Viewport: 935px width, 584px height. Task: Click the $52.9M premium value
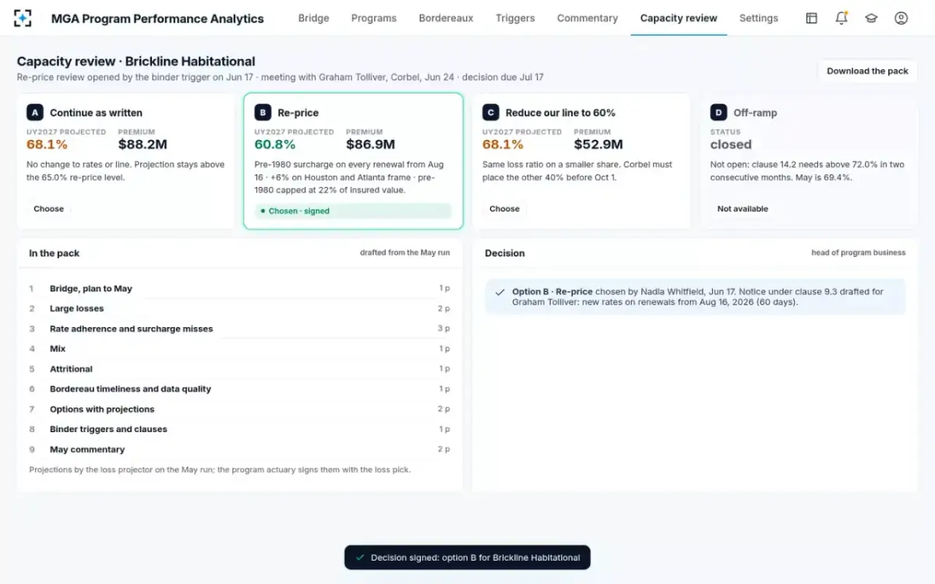598,144
